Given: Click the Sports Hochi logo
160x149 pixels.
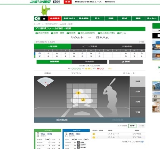Looking at the screenshot, I should pos(40,2).
